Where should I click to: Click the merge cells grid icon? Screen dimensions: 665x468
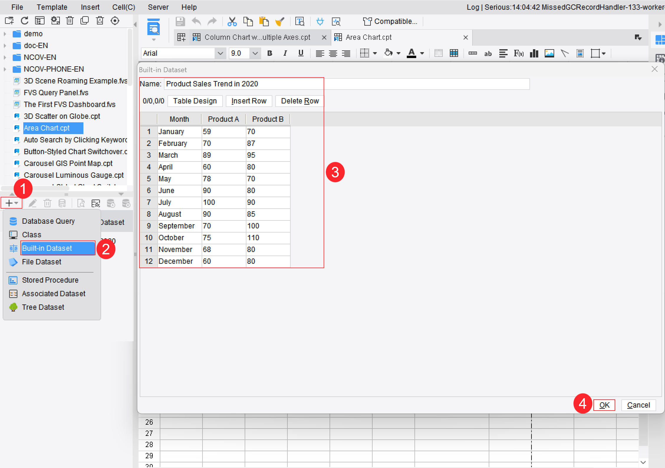(x=454, y=53)
